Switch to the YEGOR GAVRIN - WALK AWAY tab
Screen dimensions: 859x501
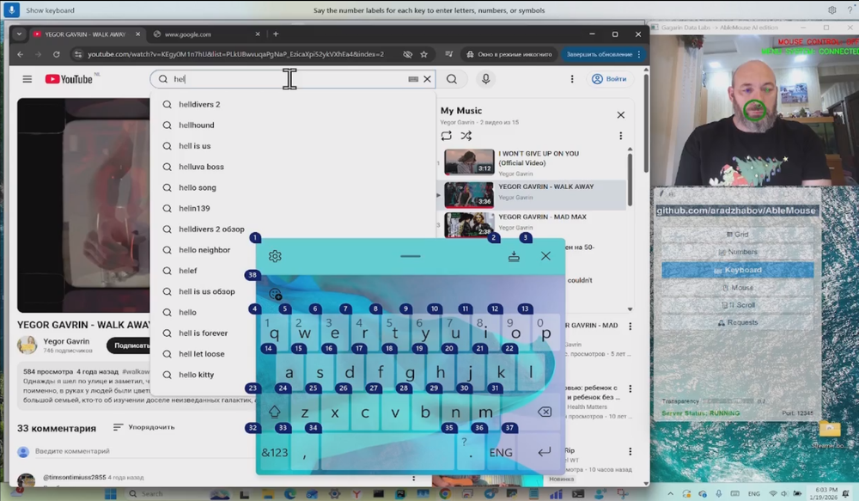pyautogui.click(x=86, y=35)
